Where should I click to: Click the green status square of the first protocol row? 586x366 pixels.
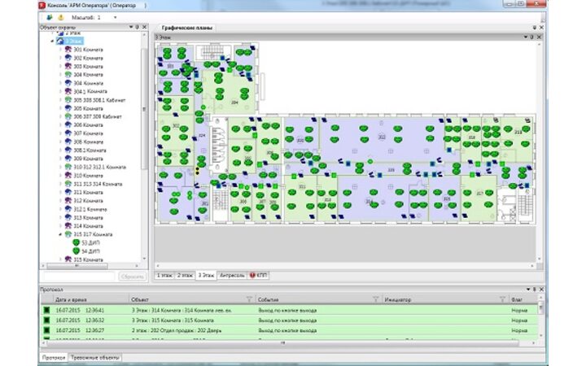pos(46,310)
